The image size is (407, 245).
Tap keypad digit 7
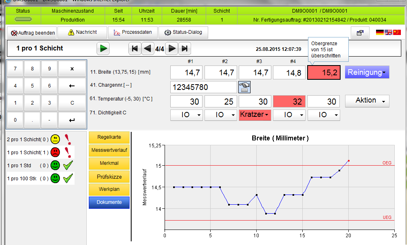pyautogui.click(x=15, y=69)
